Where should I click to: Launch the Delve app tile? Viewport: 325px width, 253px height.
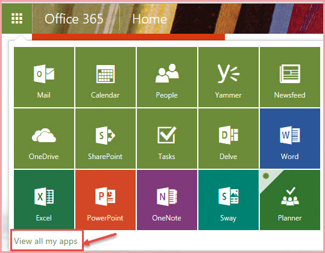click(229, 139)
